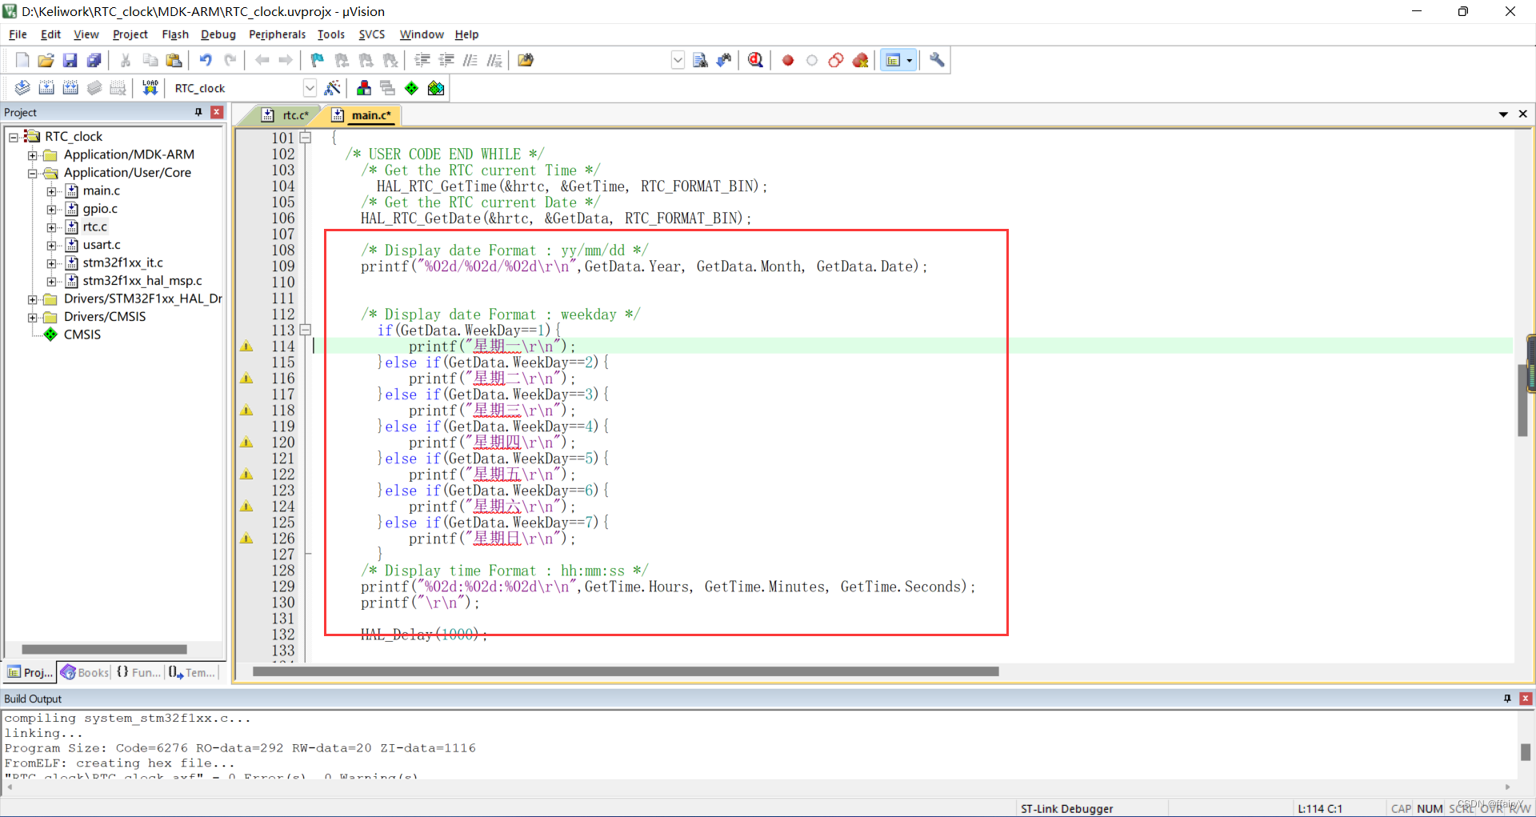This screenshot has height=817, width=1536.
Task: Open the window layout dropdown button
Action: click(909, 60)
